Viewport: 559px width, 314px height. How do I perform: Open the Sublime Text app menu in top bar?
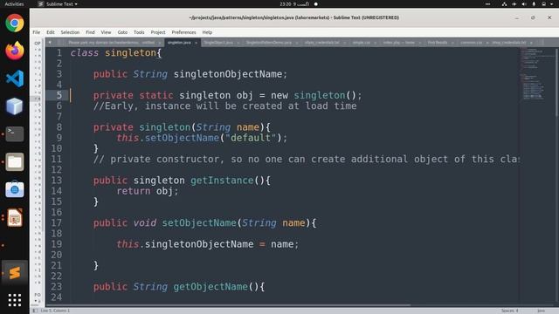click(59, 3)
